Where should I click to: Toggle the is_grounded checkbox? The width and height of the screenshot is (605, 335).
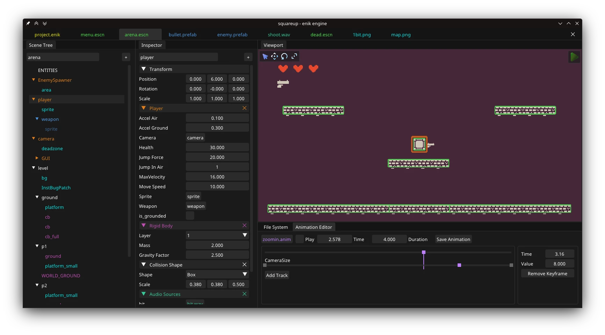pyautogui.click(x=190, y=216)
